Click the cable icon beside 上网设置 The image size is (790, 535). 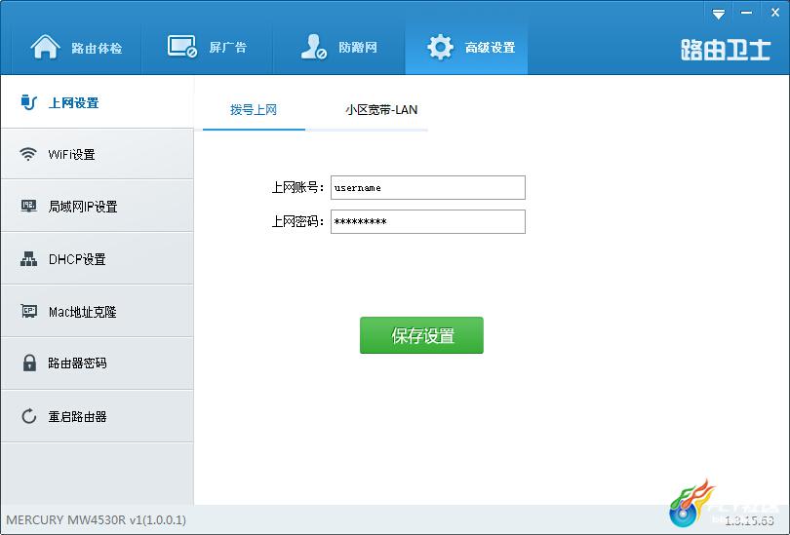(28, 102)
